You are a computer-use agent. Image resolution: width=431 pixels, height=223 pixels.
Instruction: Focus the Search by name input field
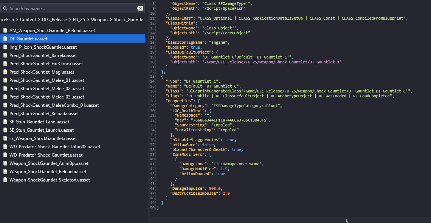[72, 8]
